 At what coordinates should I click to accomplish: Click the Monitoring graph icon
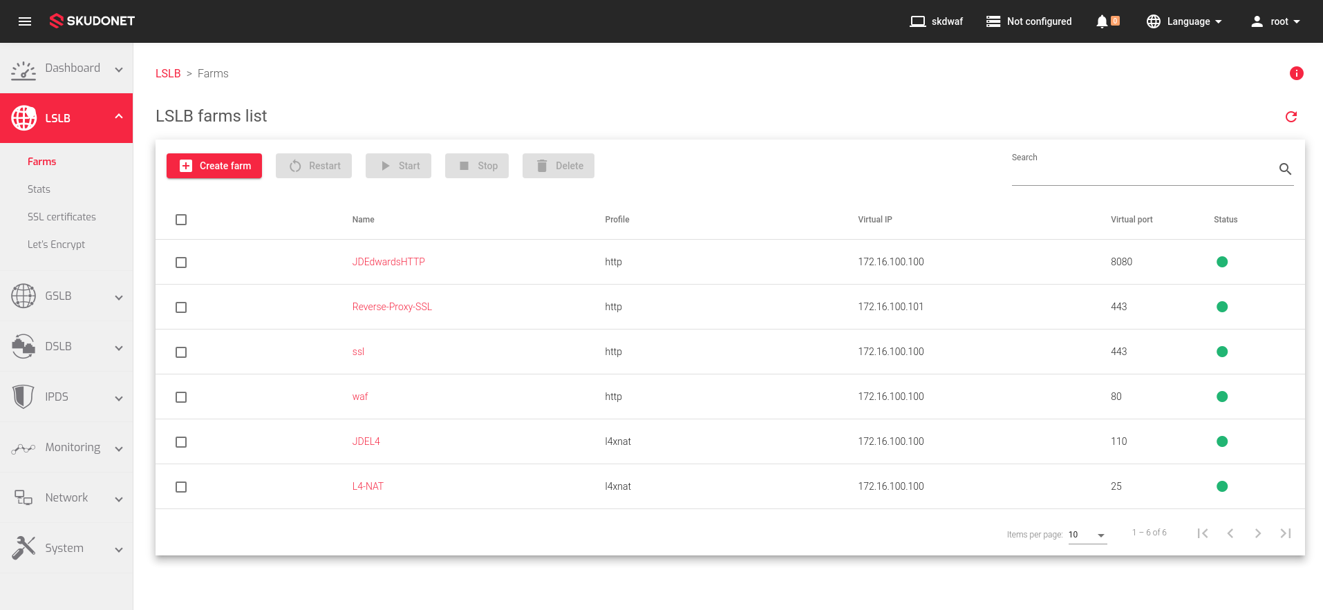pos(24,448)
